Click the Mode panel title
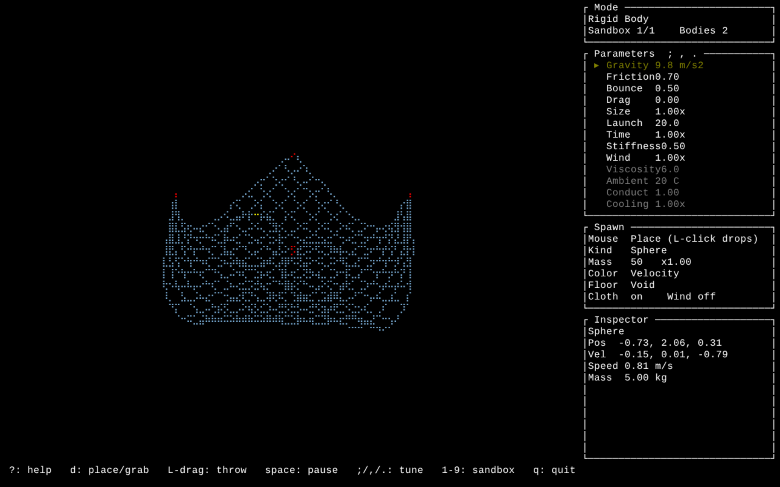Screen dimensions: 780x487 (606, 7)
